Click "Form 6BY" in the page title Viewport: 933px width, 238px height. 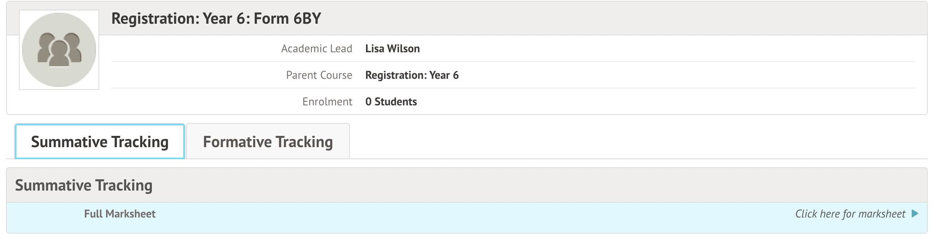[287, 18]
